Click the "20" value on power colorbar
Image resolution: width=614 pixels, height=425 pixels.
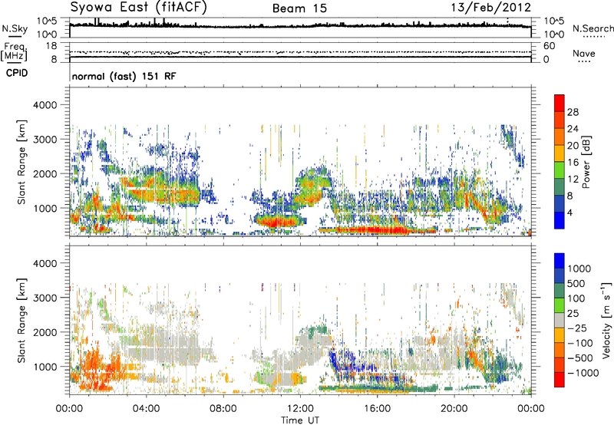click(573, 146)
